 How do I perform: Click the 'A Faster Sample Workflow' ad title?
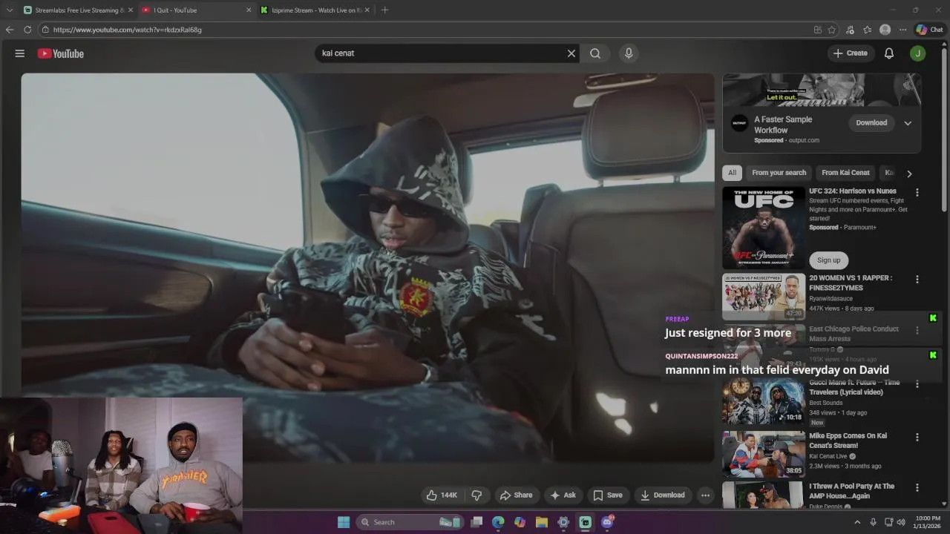pos(783,125)
